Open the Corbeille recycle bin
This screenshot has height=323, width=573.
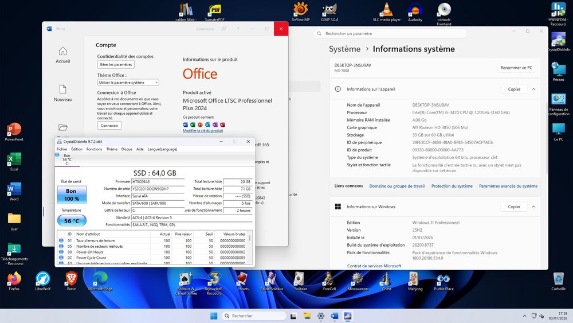coord(558,281)
